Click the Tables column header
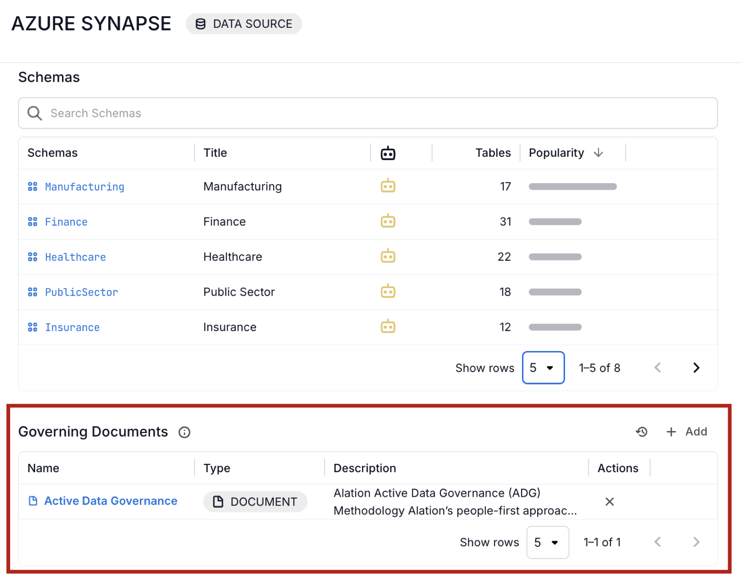 (493, 153)
